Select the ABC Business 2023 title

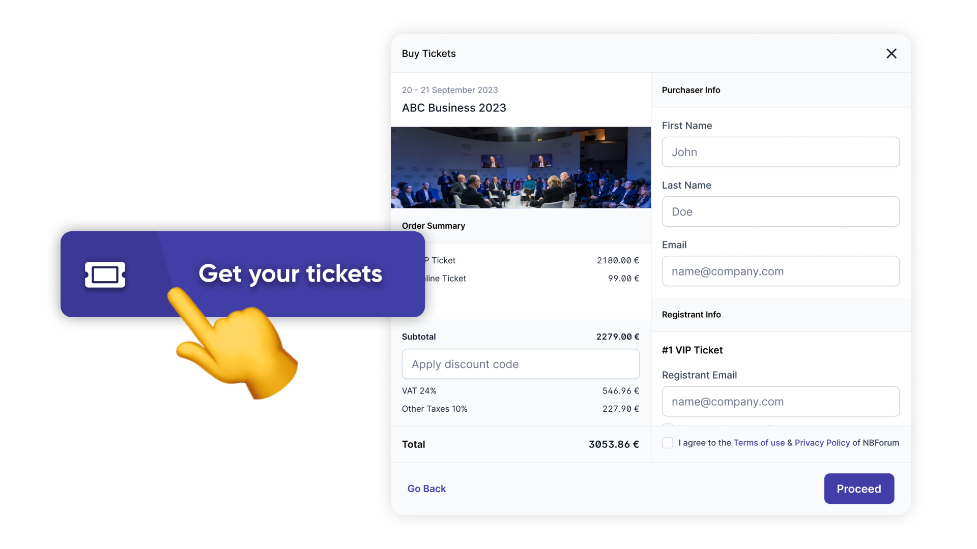click(x=454, y=107)
